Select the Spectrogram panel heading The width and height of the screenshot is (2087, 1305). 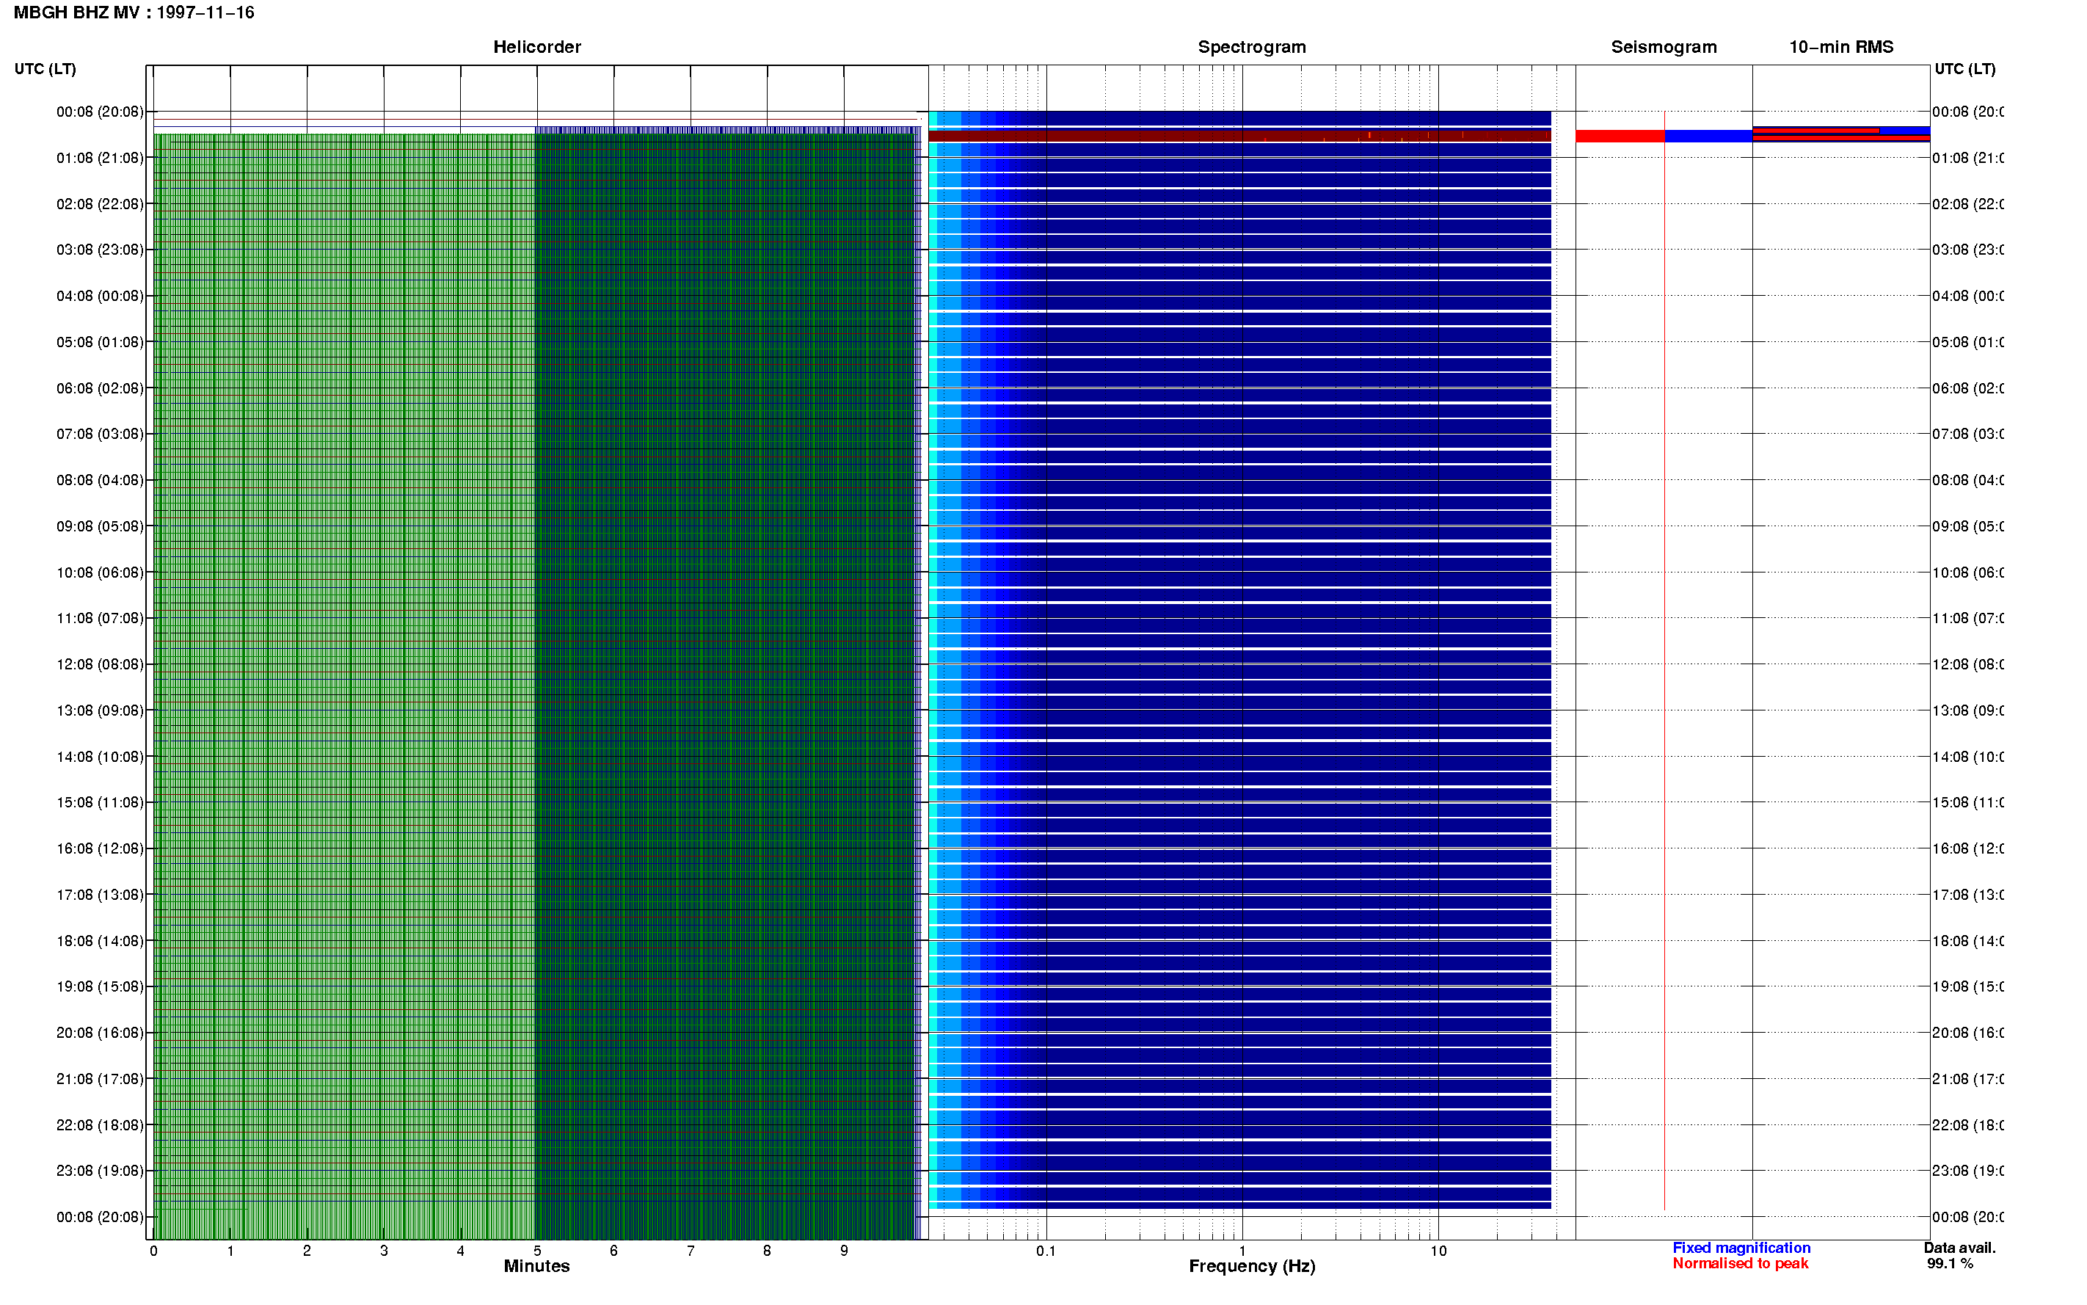[1252, 47]
